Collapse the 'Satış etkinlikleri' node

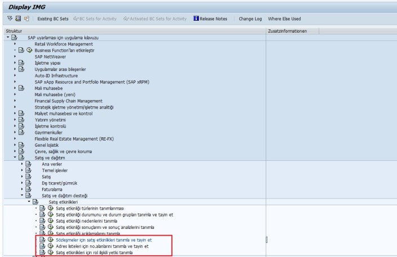(x=29, y=202)
